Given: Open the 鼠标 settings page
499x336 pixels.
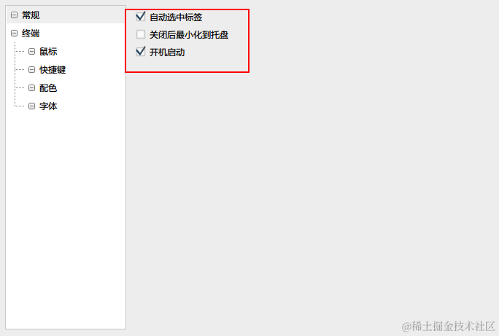Looking at the screenshot, I should tap(48, 51).
